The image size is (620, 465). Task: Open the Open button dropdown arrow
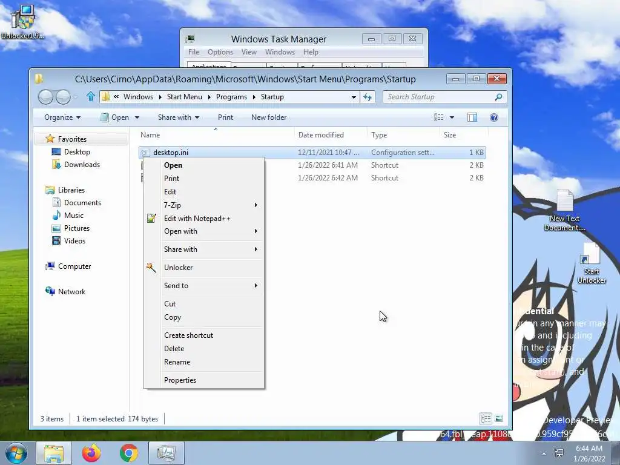pos(137,117)
